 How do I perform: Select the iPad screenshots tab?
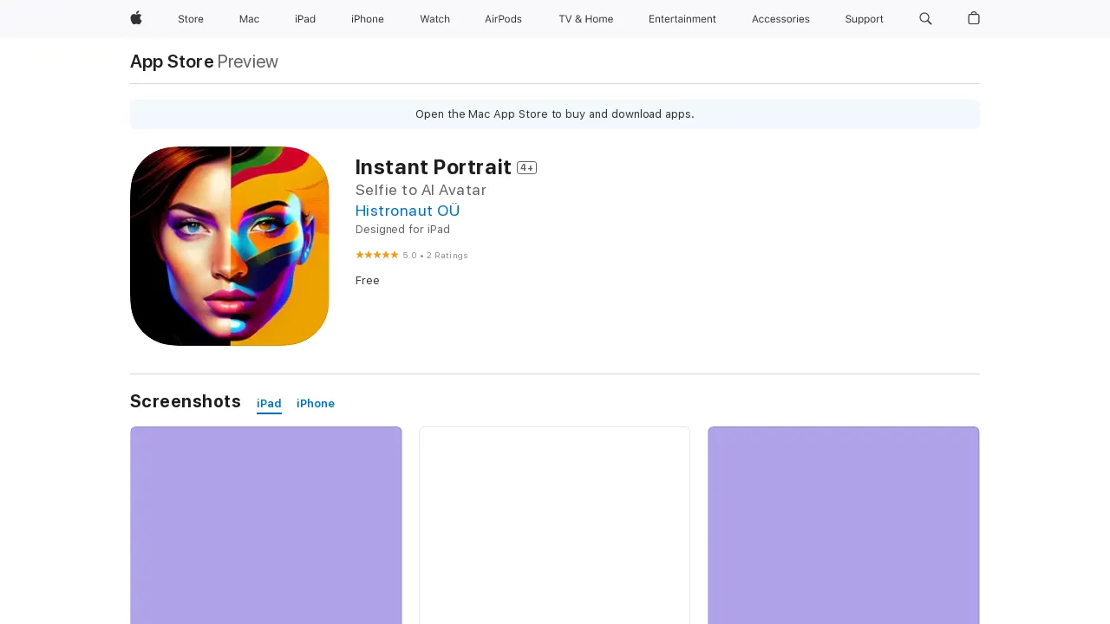(269, 404)
